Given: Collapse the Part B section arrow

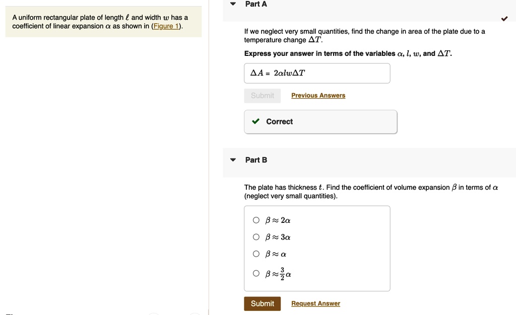Looking at the screenshot, I should tap(232, 160).
